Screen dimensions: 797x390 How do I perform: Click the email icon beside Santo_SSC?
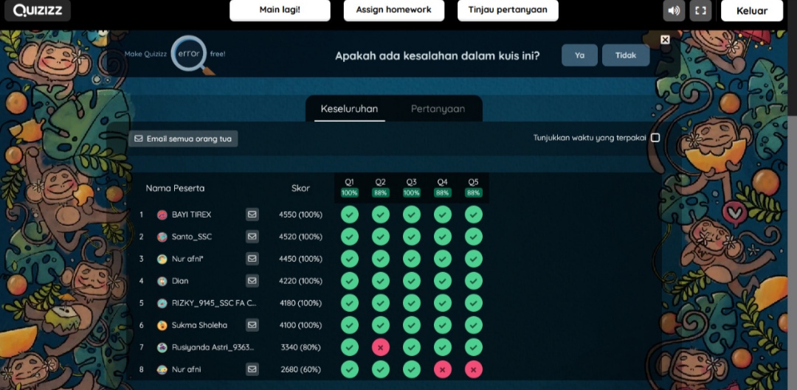252,237
